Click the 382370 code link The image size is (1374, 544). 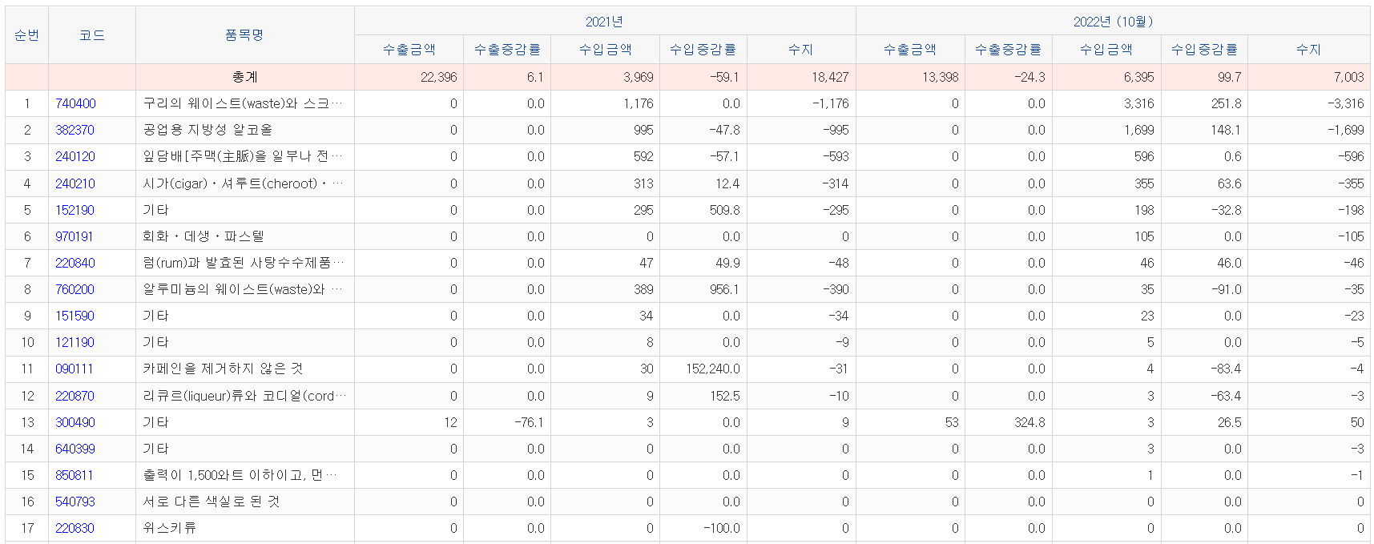click(75, 130)
